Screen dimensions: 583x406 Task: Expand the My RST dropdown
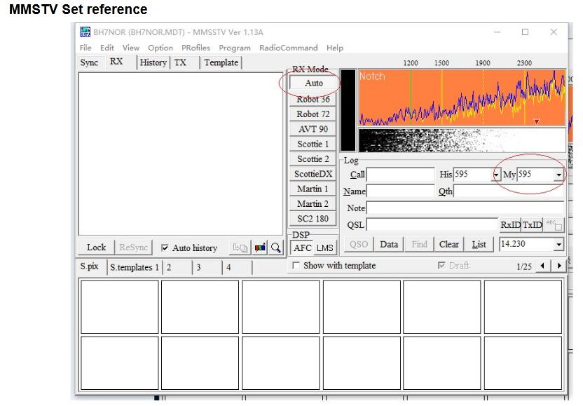pos(558,175)
